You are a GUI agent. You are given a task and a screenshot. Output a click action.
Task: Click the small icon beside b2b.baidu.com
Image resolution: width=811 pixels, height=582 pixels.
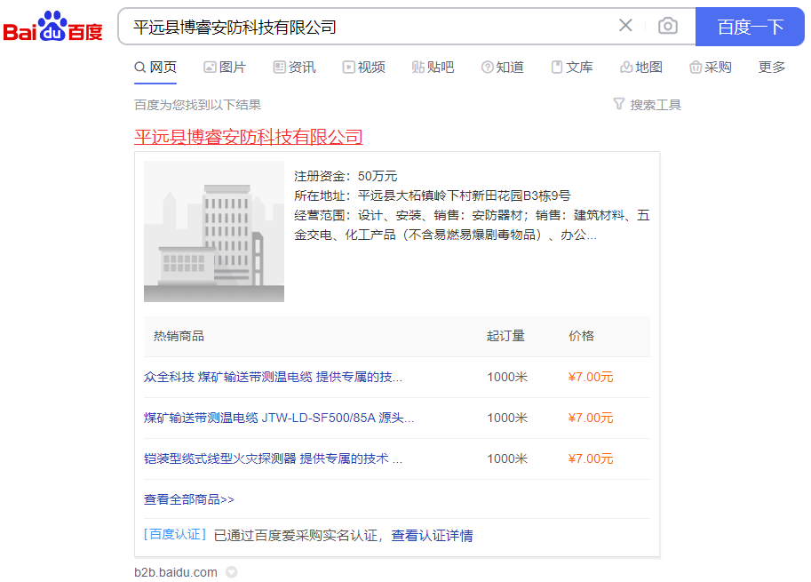tap(232, 572)
